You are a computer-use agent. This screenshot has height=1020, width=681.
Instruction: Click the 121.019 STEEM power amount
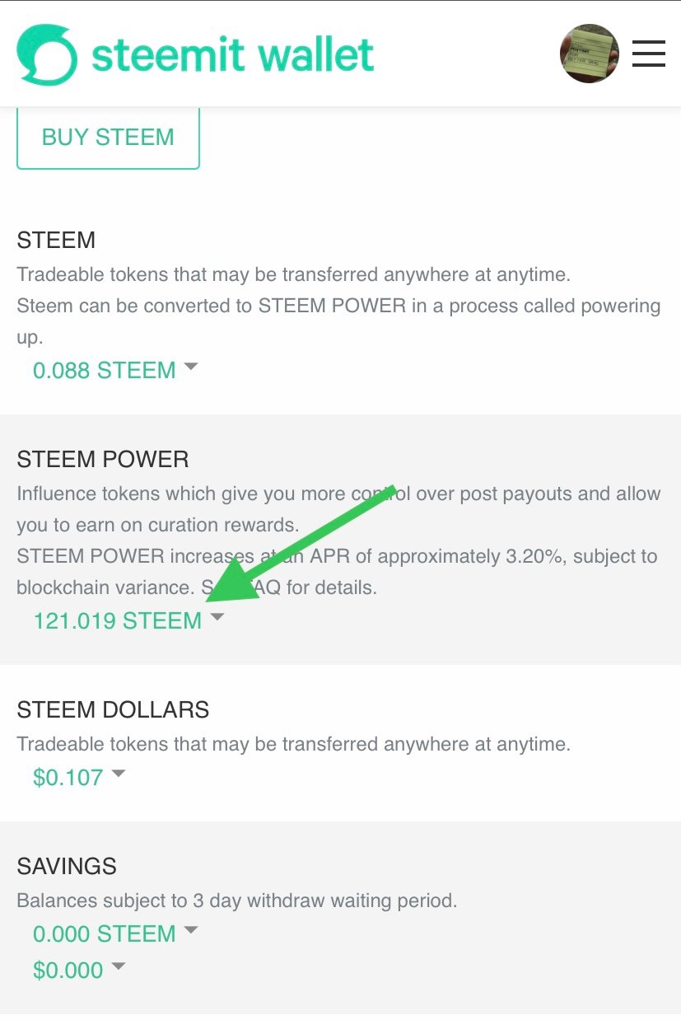click(117, 620)
